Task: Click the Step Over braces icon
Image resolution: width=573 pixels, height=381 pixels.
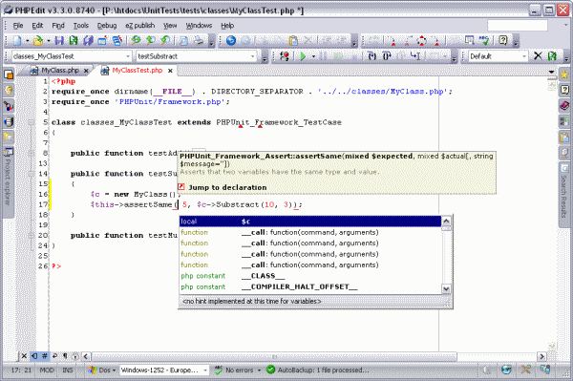Action: point(387,56)
